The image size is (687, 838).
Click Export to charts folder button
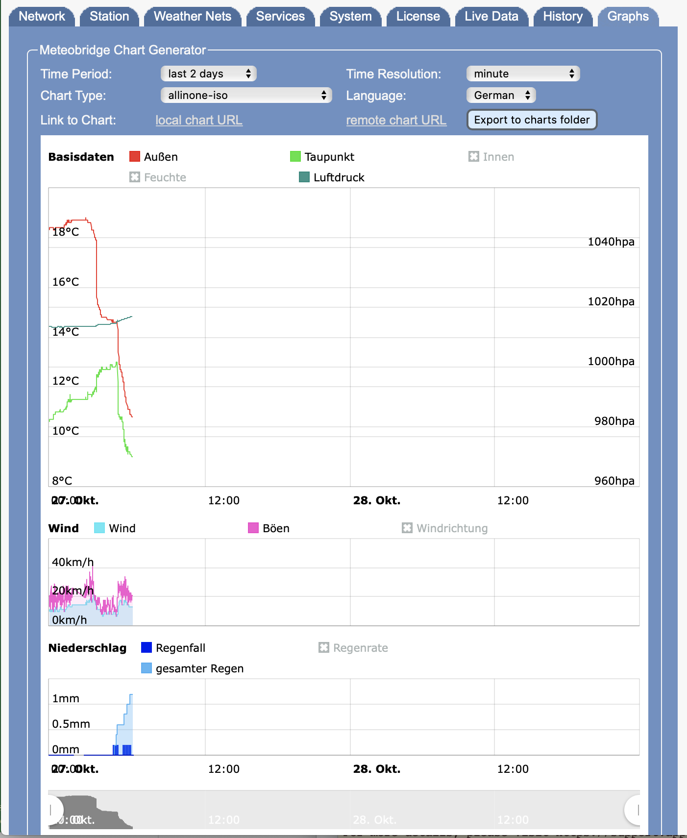[x=532, y=120]
